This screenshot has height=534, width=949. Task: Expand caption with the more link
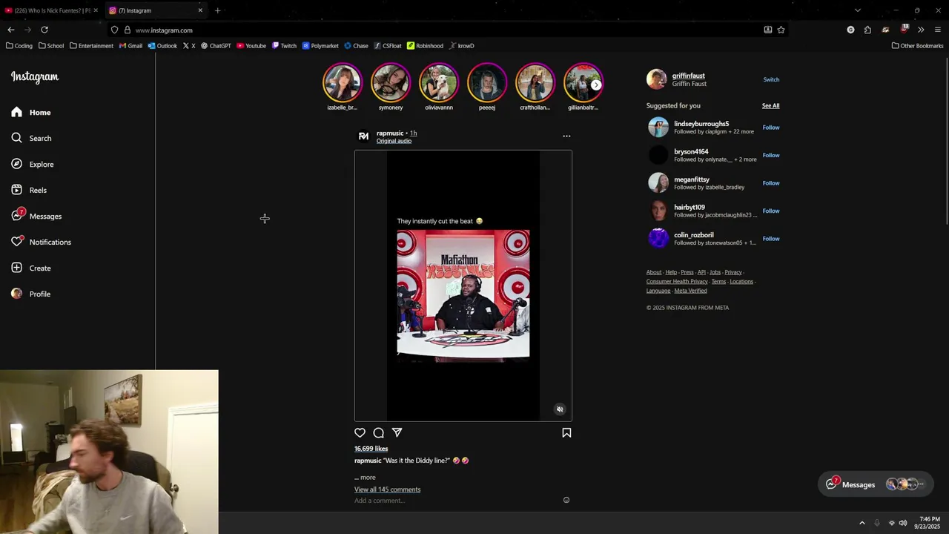click(x=368, y=478)
